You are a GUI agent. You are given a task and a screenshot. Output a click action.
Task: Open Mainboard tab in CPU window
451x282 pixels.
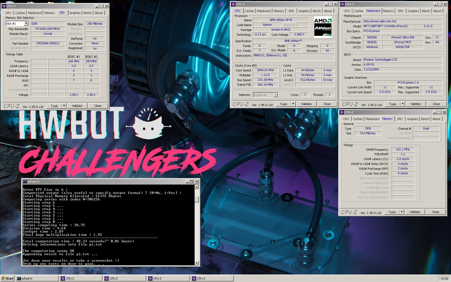point(264,11)
